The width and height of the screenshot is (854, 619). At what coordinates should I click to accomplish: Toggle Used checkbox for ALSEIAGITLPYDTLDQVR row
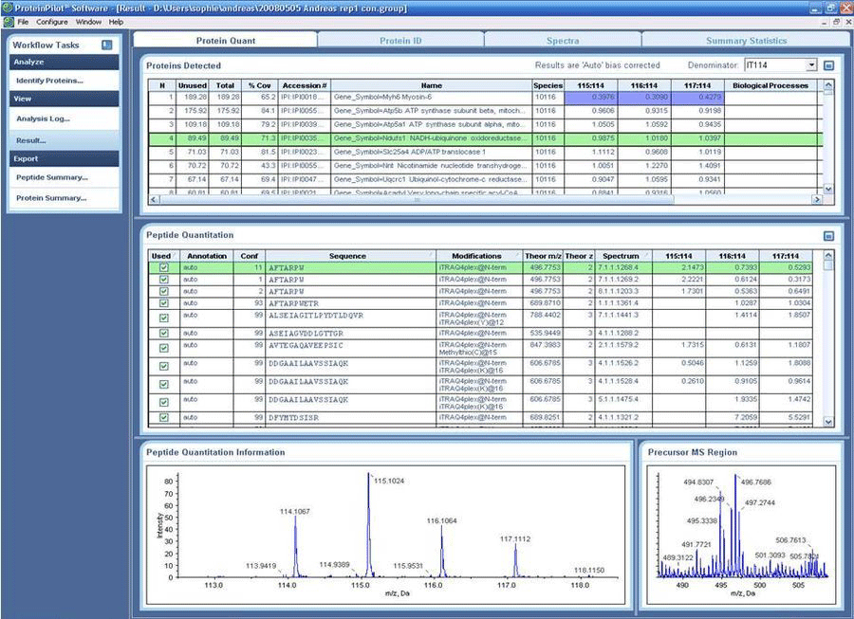[163, 318]
